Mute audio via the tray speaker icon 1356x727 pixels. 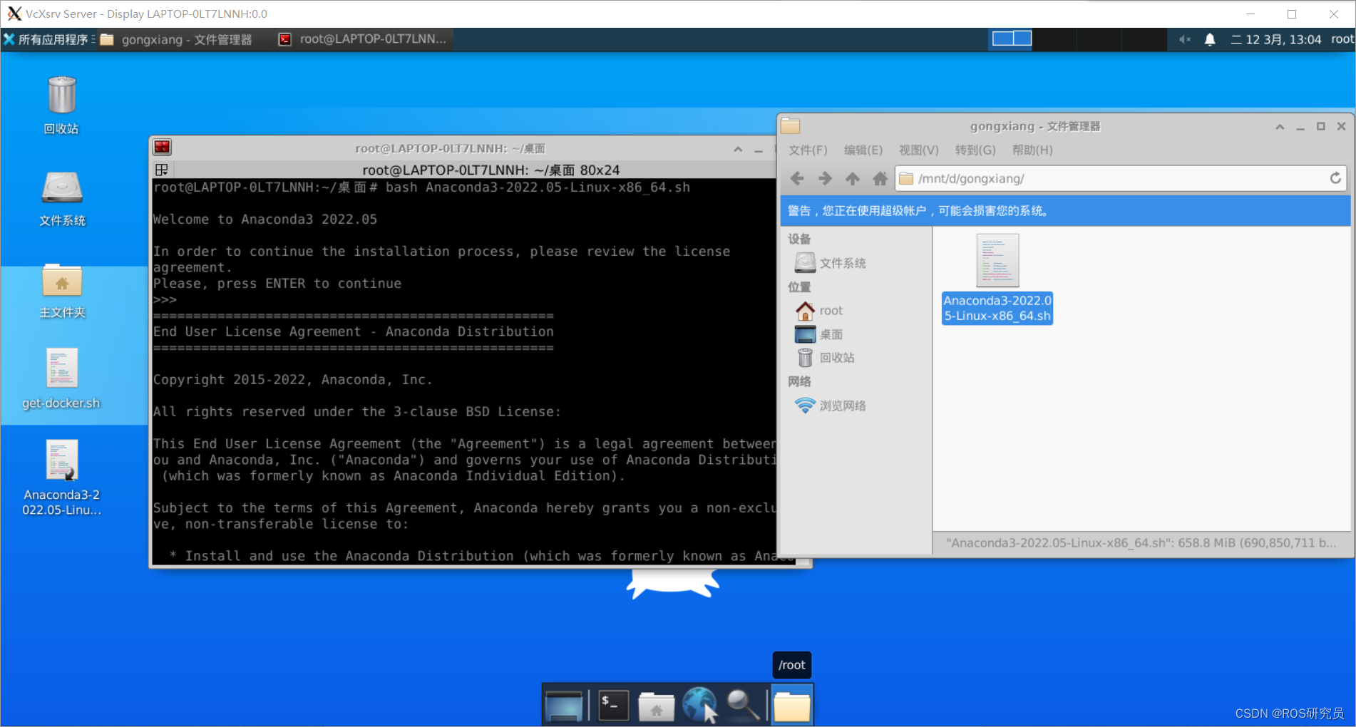tap(1184, 39)
